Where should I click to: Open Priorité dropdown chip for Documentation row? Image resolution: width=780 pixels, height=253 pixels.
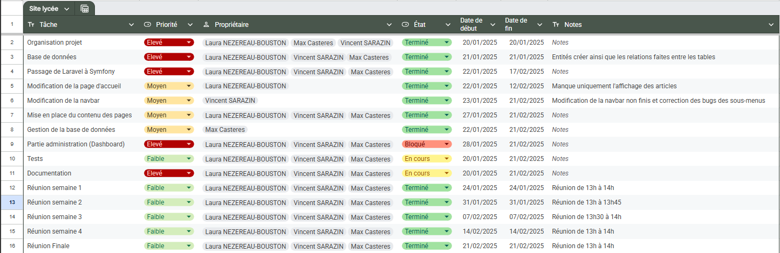[168, 173]
